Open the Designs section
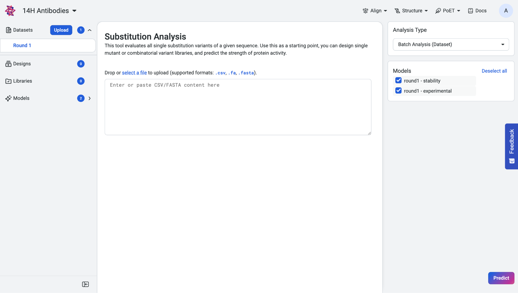518x293 pixels. click(x=22, y=64)
